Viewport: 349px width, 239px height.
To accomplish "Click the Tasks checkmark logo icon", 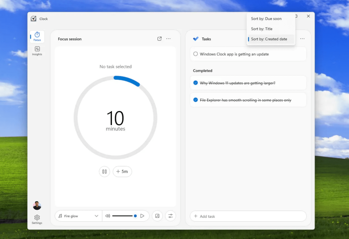I will (x=196, y=39).
